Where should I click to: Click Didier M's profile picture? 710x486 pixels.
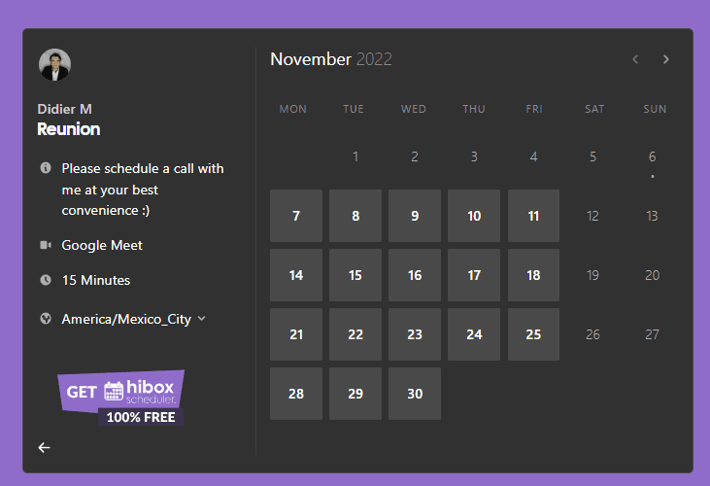[x=54, y=65]
